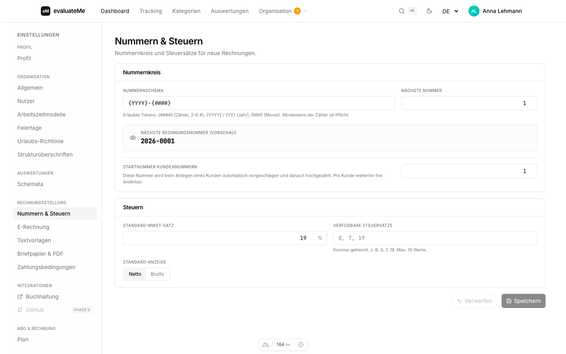Click the evaluateMe logo icon

[46, 11]
